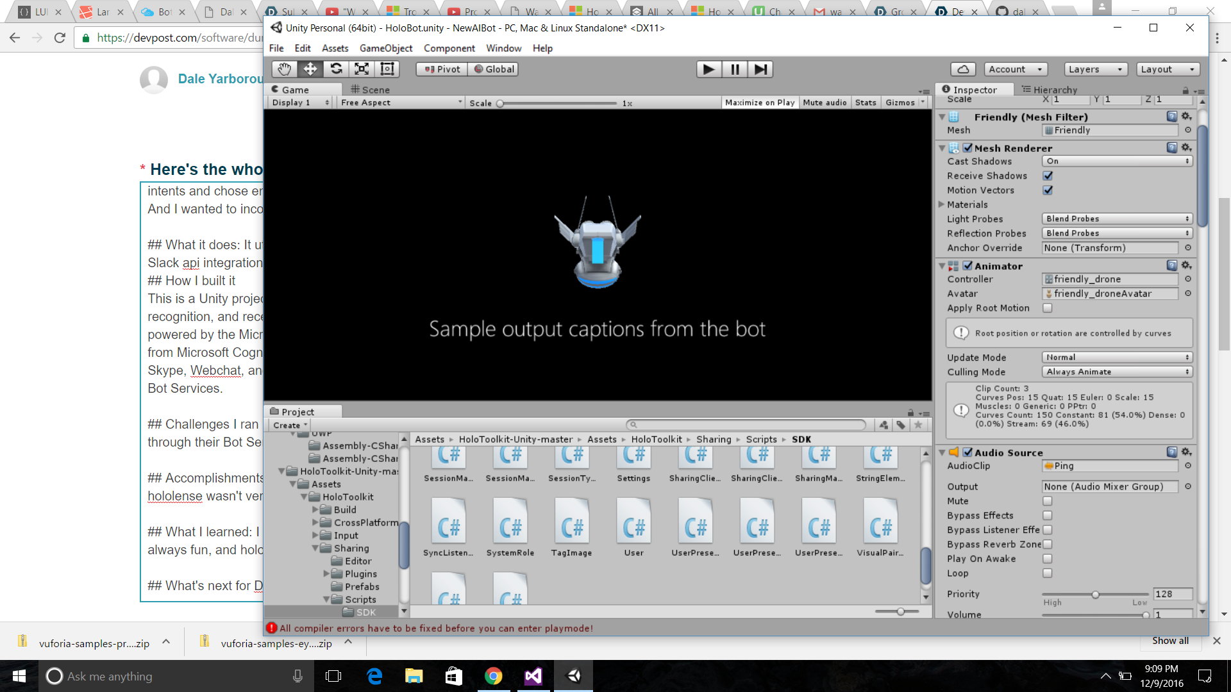Viewport: 1231px width, 692px height.
Task: Open Visual Studio from the taskbar
Action: [x=533, y=676]
